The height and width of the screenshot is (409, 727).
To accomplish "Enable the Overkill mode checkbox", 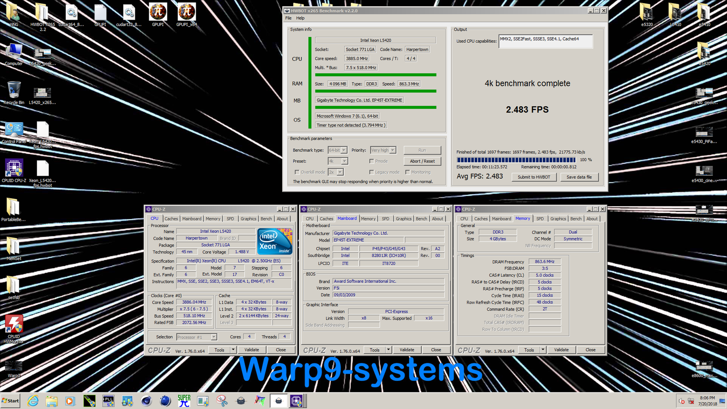I will 297,172.
